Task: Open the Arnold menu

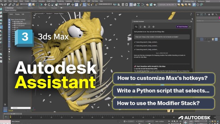Action: (x=83, y=1)
